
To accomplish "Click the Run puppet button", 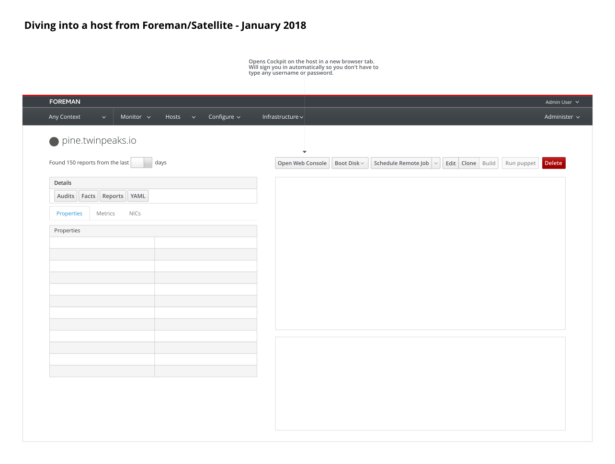I will [x=520, y=163].
